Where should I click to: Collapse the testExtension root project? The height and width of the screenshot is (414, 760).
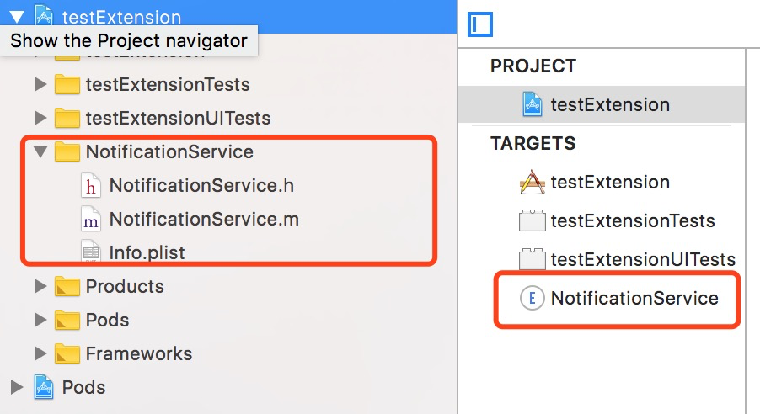tap(16, 16)
